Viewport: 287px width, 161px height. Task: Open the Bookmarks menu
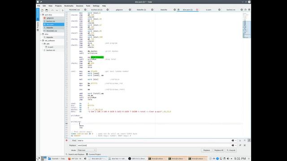pyautogui.click(x=69, y=6)
